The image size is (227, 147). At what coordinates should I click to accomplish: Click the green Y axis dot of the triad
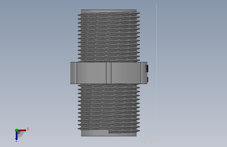click(x=16, y=130)
